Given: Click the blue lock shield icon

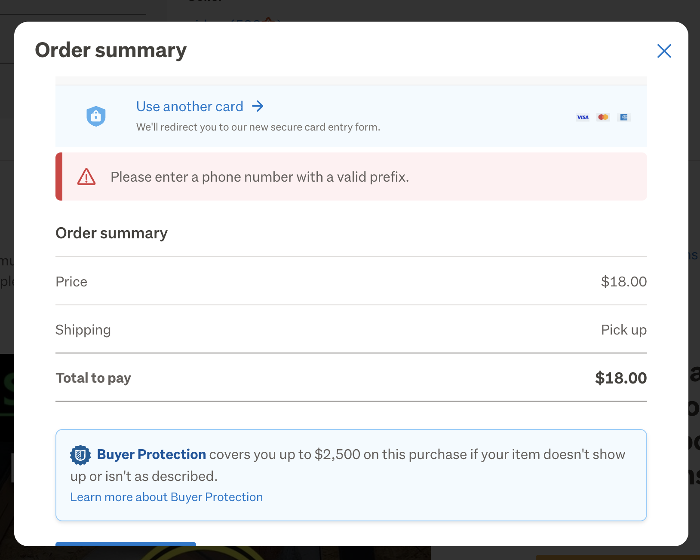Looking at the screenshot, I should click(96, 116).
